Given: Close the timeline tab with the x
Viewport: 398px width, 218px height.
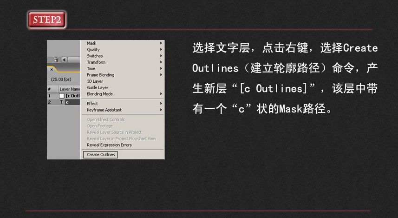Looking at the screenshot, I should [x=52, y=69].
